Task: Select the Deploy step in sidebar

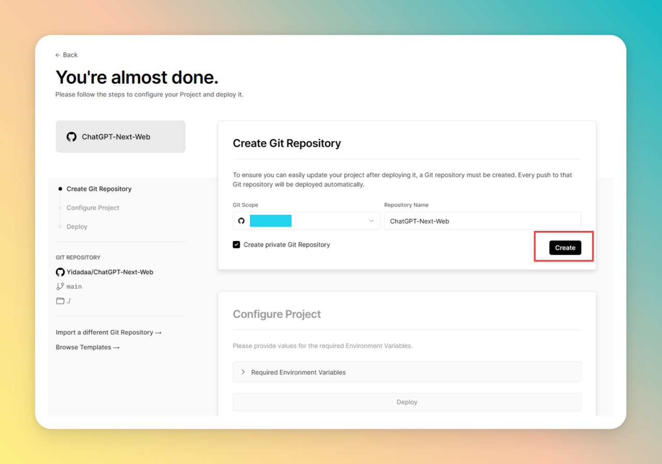Action: point(77,227)
